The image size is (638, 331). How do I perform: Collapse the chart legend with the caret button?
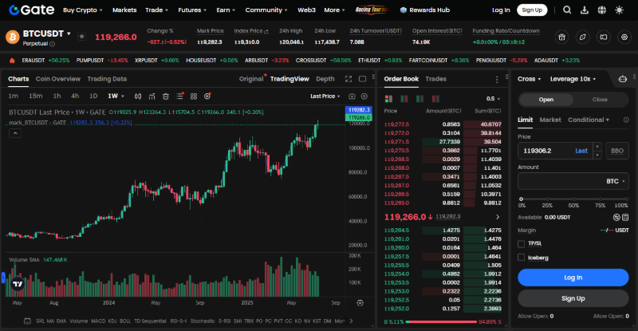[15, 133]
